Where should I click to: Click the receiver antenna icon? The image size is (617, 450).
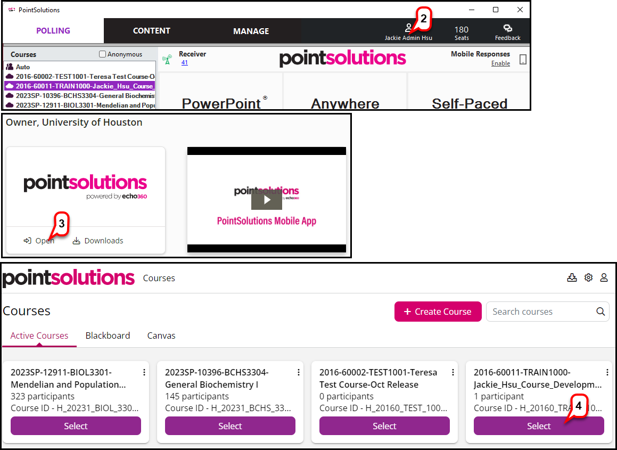167,60
